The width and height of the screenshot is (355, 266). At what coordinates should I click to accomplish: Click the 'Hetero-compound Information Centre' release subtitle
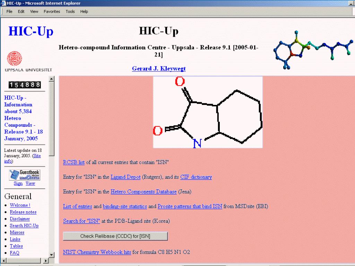coord(158,51)
